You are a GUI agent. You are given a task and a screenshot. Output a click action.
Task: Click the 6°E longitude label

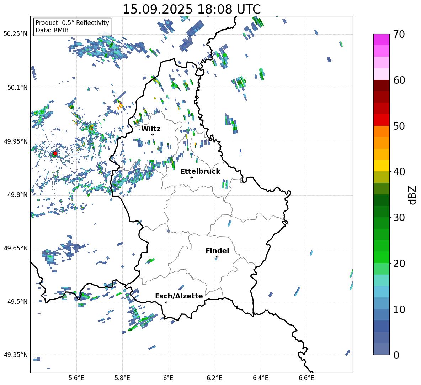point(168,378)
